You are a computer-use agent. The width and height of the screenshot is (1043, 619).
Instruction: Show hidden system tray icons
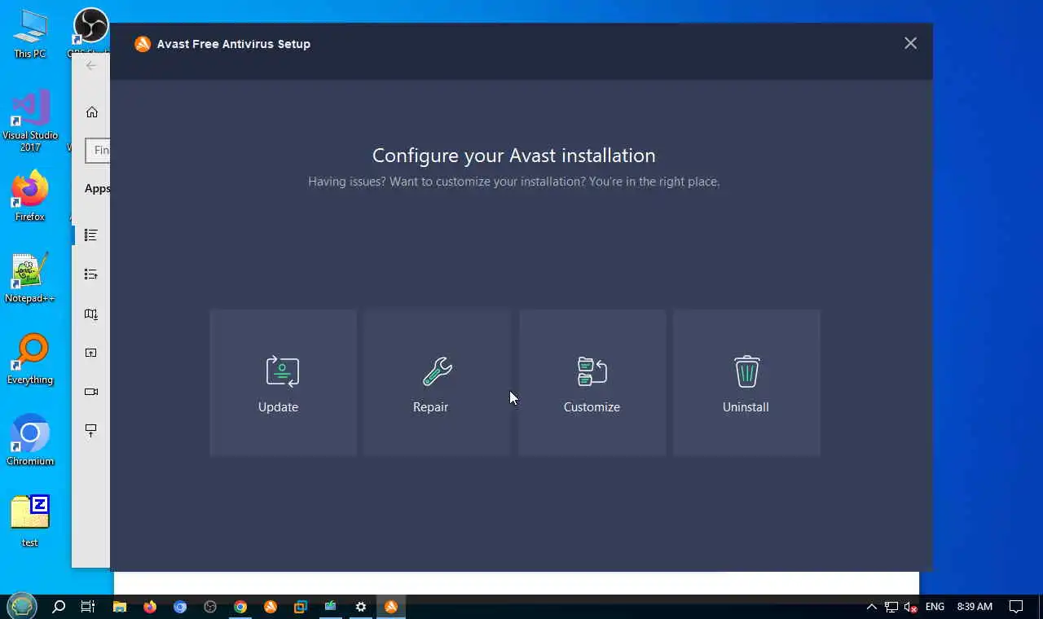[871, 606]
